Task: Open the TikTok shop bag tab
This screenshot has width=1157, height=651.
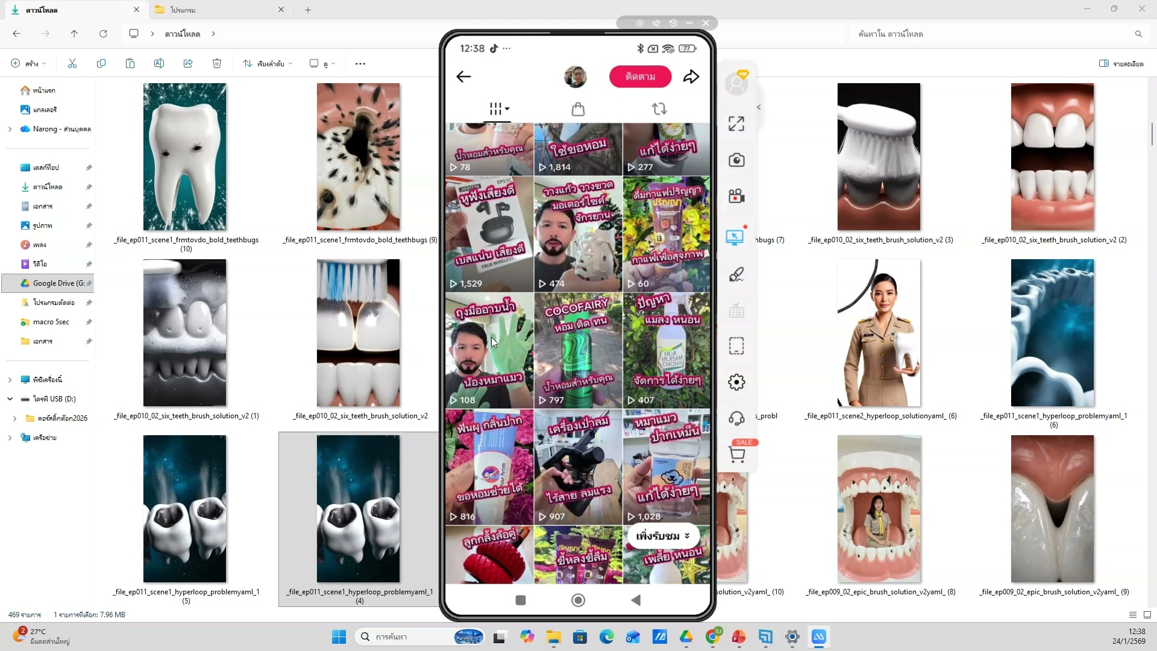Action: tap(578, 109)
